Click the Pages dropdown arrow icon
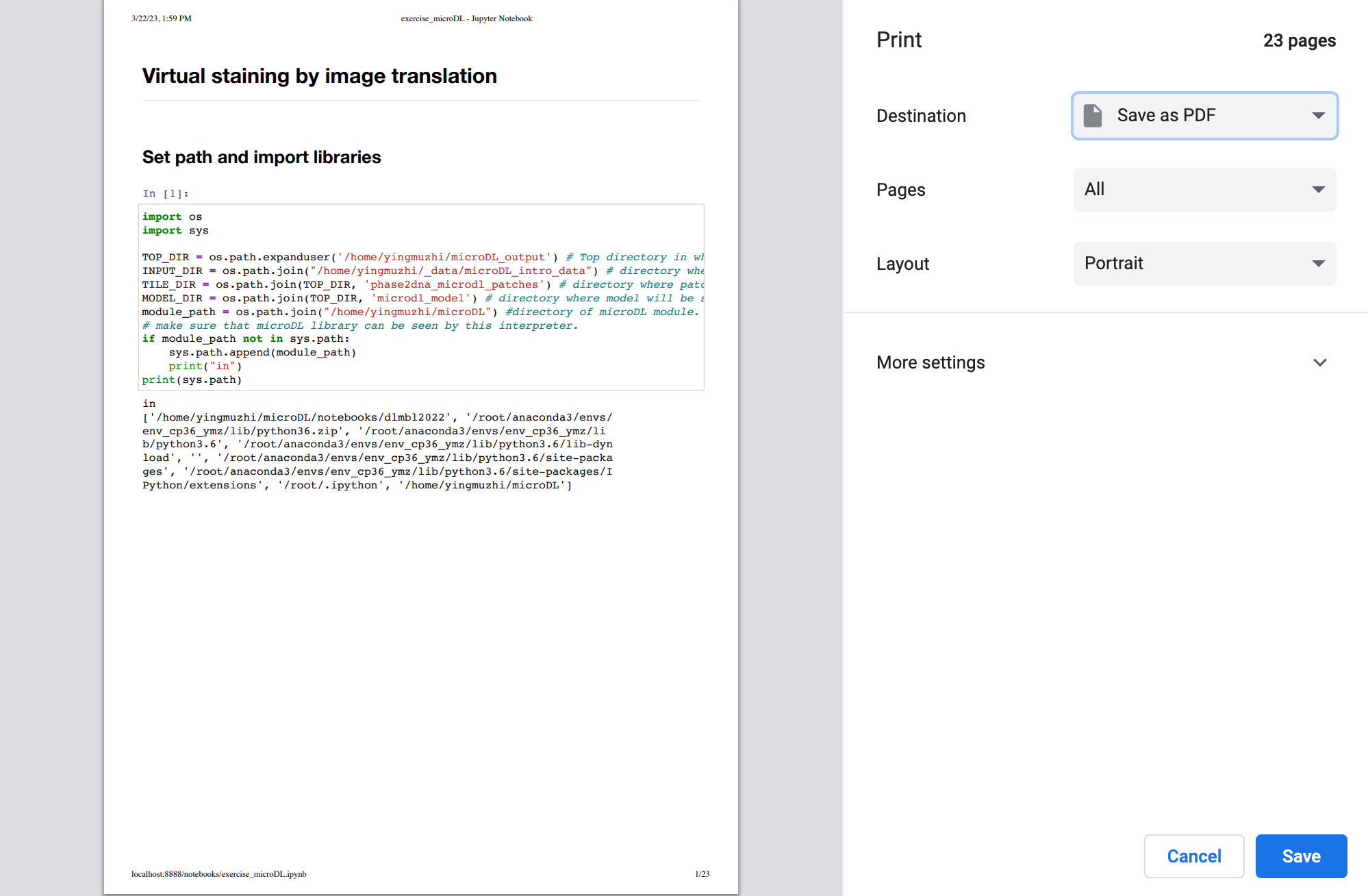This screenshot has width=1368, height=896. click(1318, 190)
